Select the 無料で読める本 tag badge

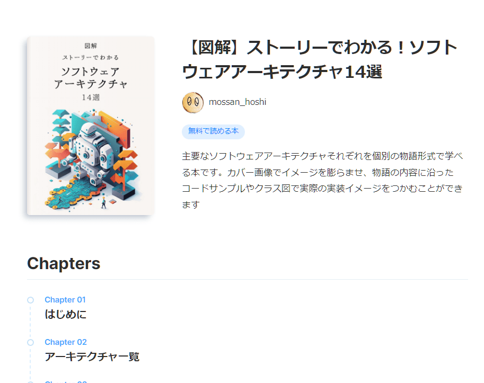tap(213, 131)
